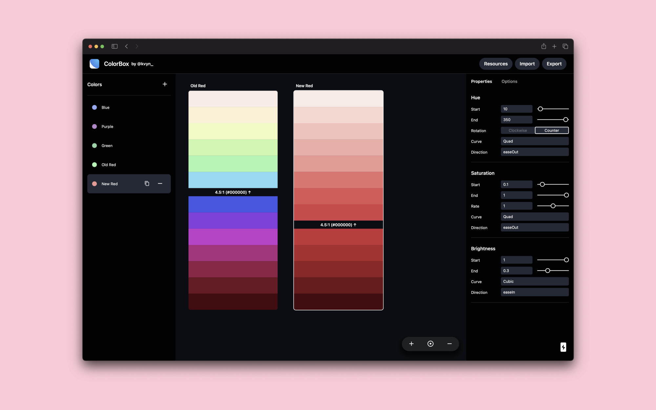Toggle the browser sidebar icon

[x=114, y=46]
